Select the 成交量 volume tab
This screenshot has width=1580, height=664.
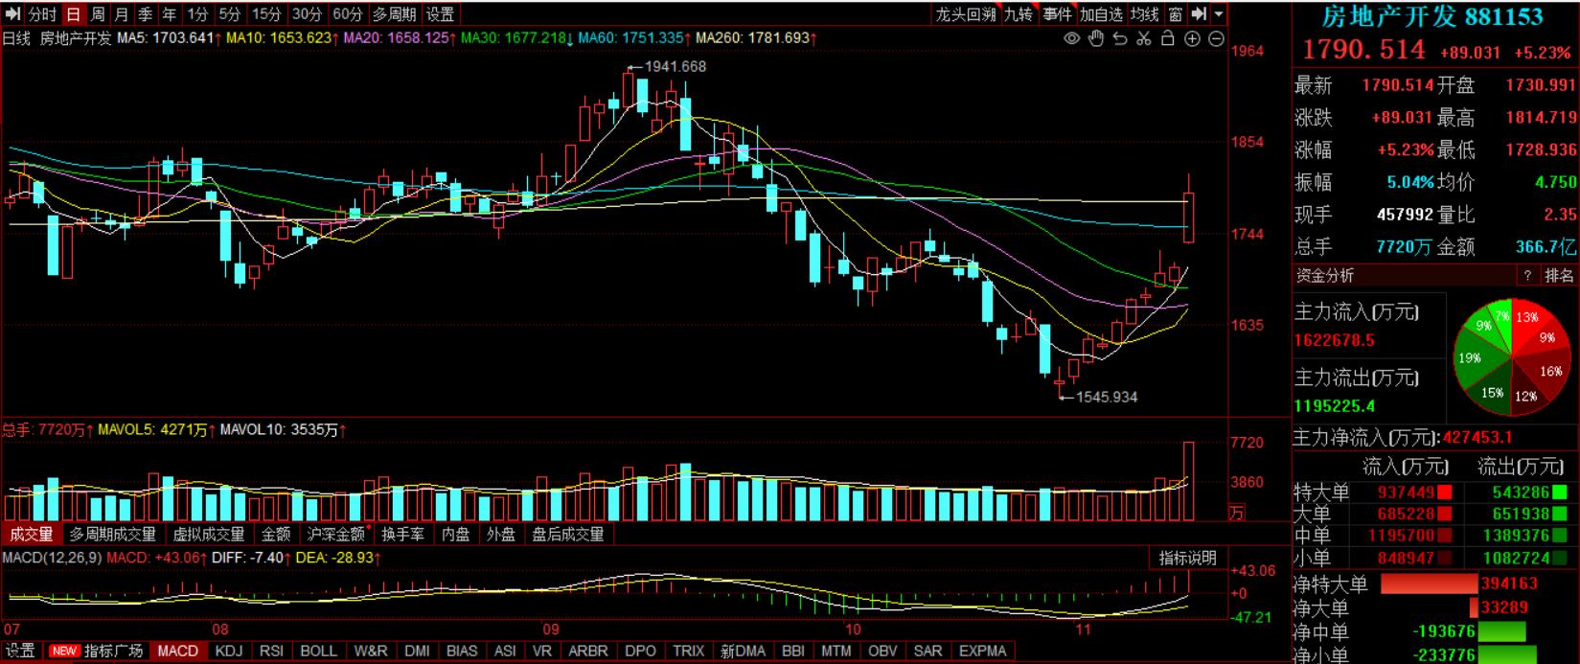click(31, 534)
